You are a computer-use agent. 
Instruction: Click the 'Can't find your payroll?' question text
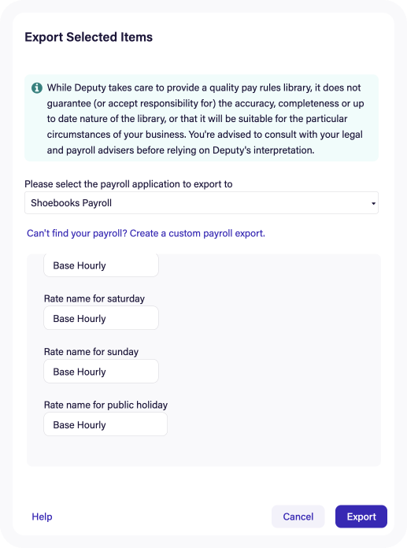tap(77, 234)
